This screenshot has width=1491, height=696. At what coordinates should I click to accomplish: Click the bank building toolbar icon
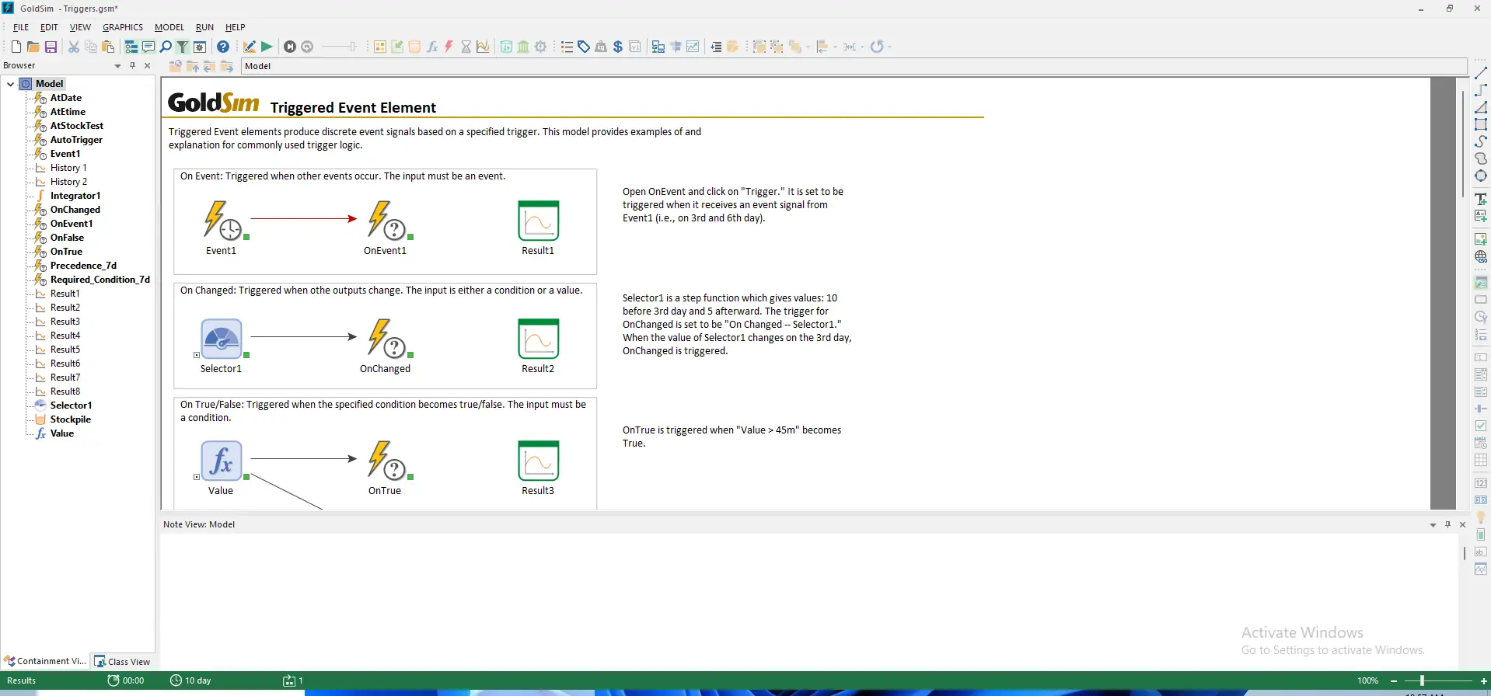pyautogui.click(x=523, y=47)
